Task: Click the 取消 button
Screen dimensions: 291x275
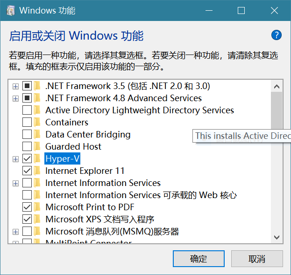Action: [257, 259]
